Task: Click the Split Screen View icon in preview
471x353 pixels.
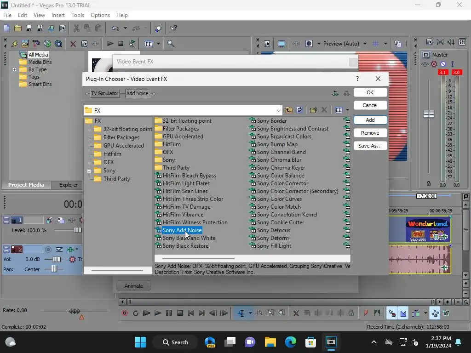Action: [309, 44]
